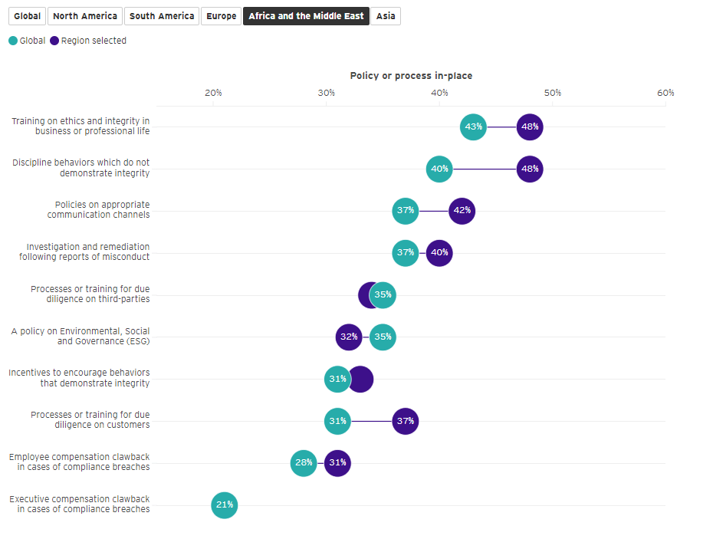The width and height of the screenshot is (713, 539).
Task: Click the teal Global legend dot
Action: [14, 41]
